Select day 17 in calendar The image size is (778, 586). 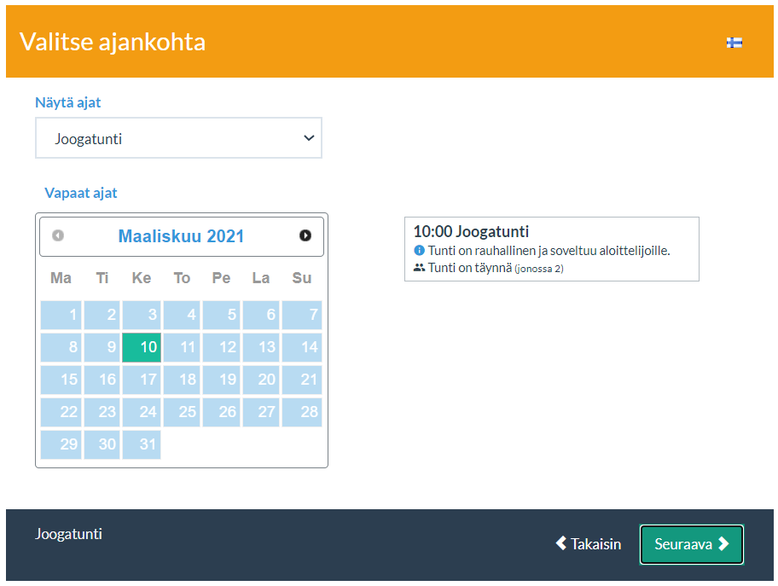tap(142, 380)
